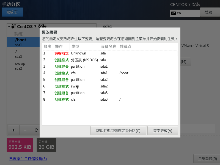Select row 3 创建设备 partition sda1
The image size is (220, 165).
pos(110,67)
